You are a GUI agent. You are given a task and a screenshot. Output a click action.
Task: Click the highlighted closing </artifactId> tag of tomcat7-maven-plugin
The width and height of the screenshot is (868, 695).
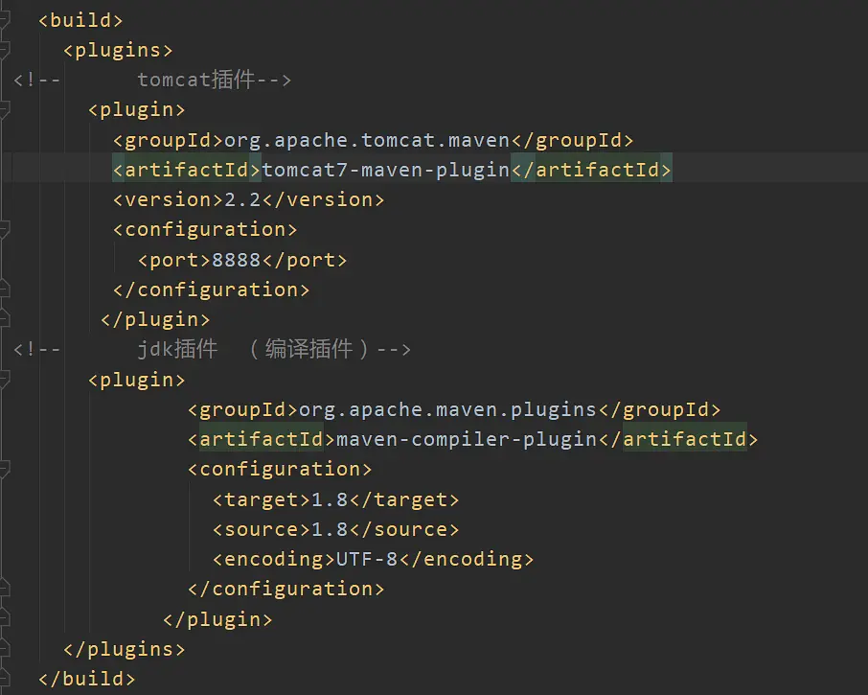pos(591,170)
